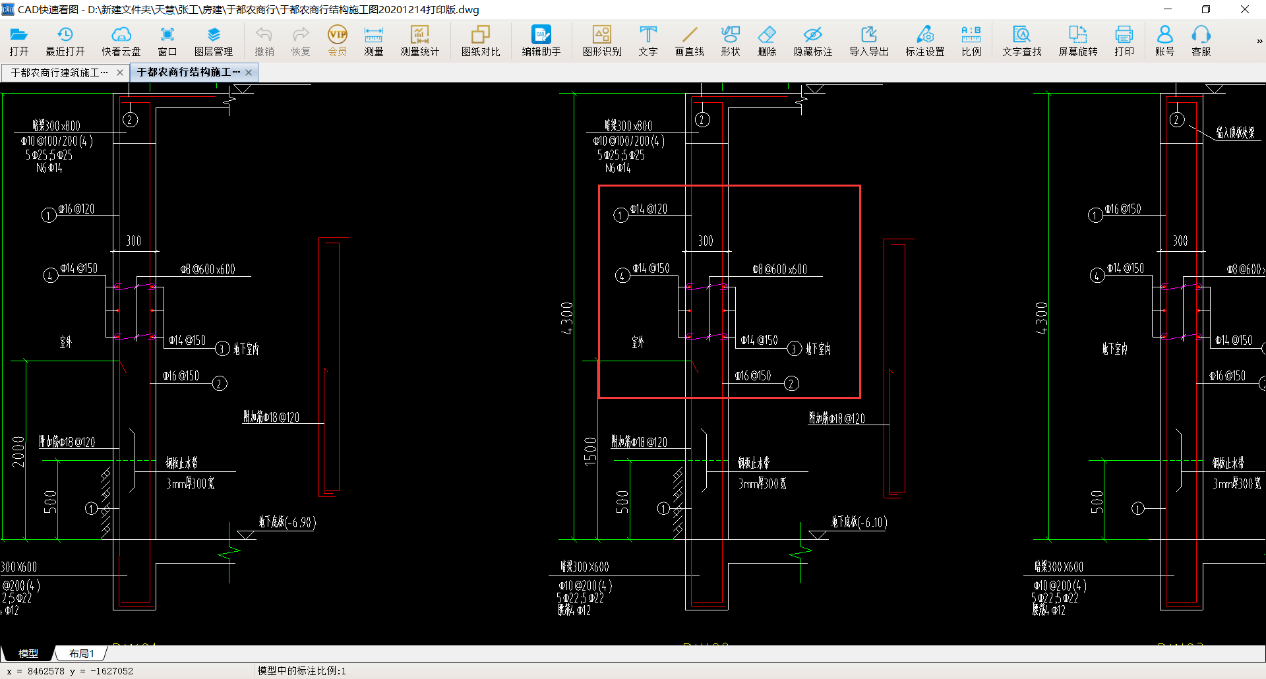Expand the toolbar overflow chevron
Viewport: 1266px width, 679px height.
(x=1259, y=42)
